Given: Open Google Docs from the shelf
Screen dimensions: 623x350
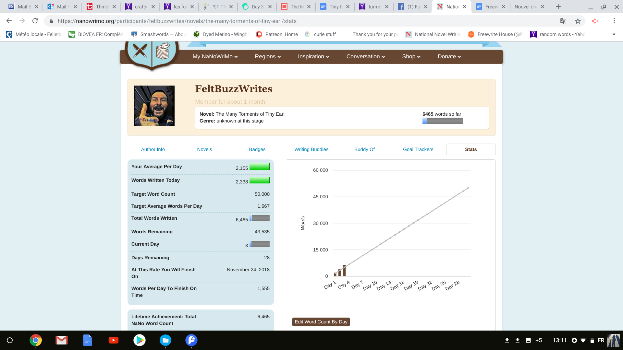Looking at the screenshot, I should [88, 340].
